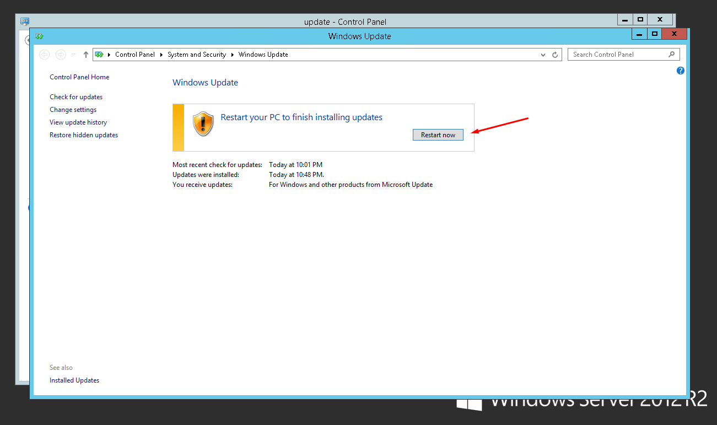Refresh the Windows Update page
This screenshot has width=717, height=425.
(555, 55)
